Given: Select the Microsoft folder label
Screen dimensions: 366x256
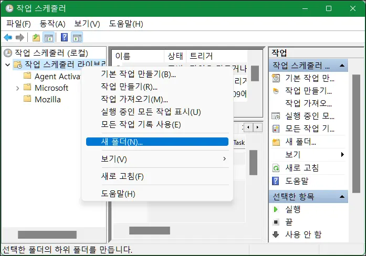Looking at the screenshot, I should coord(51,88).
